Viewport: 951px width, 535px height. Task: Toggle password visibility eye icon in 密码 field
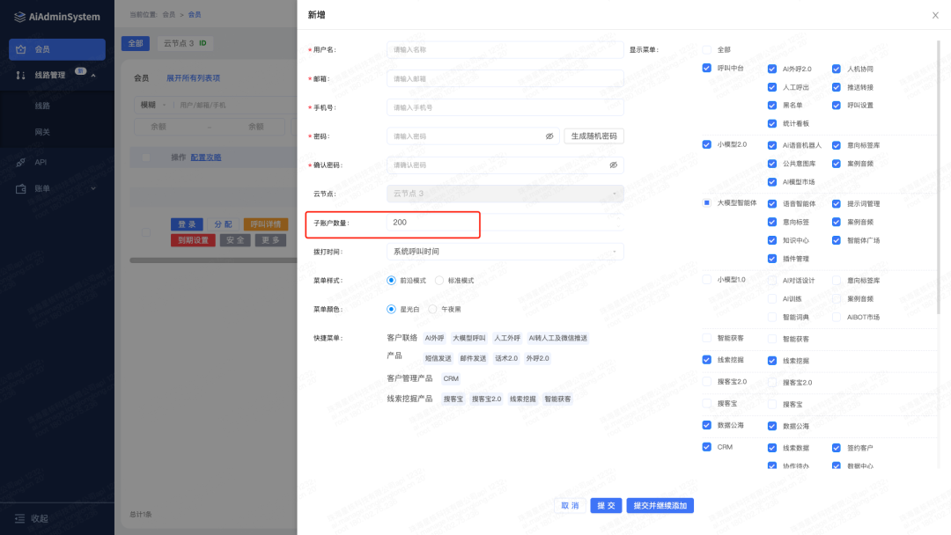(549, 136)
